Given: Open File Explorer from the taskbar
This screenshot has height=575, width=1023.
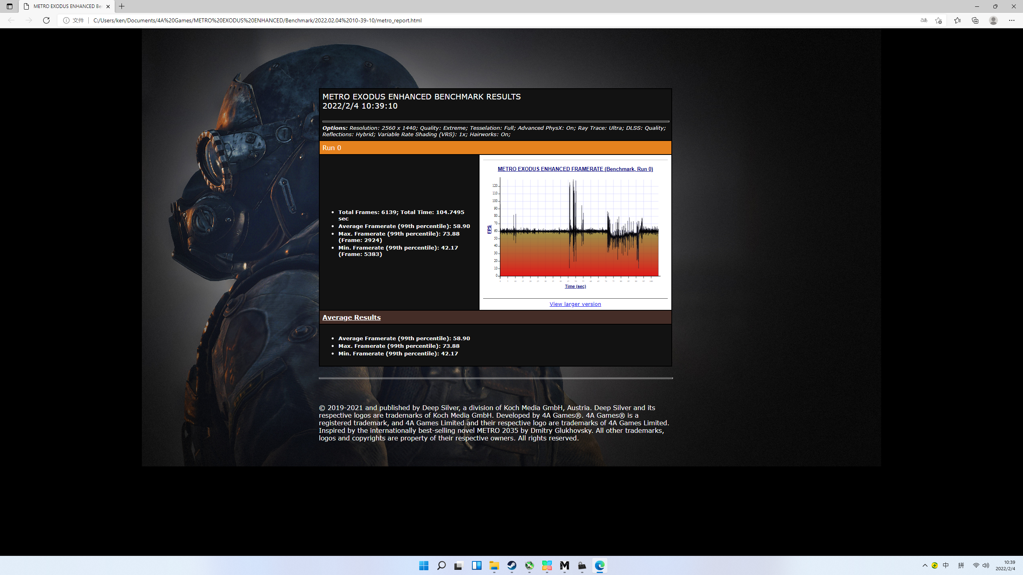Looking at the screenshot, I should click(x=494, y=565).
